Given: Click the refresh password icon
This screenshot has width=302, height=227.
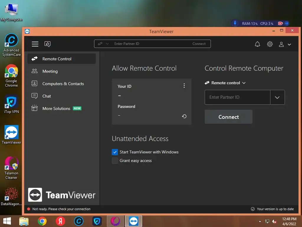Looking at the screenshot, I should tap(184, 116).
